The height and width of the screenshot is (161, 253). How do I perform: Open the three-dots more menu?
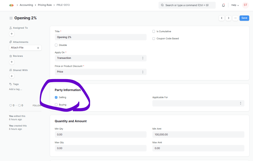pos(235,18)
